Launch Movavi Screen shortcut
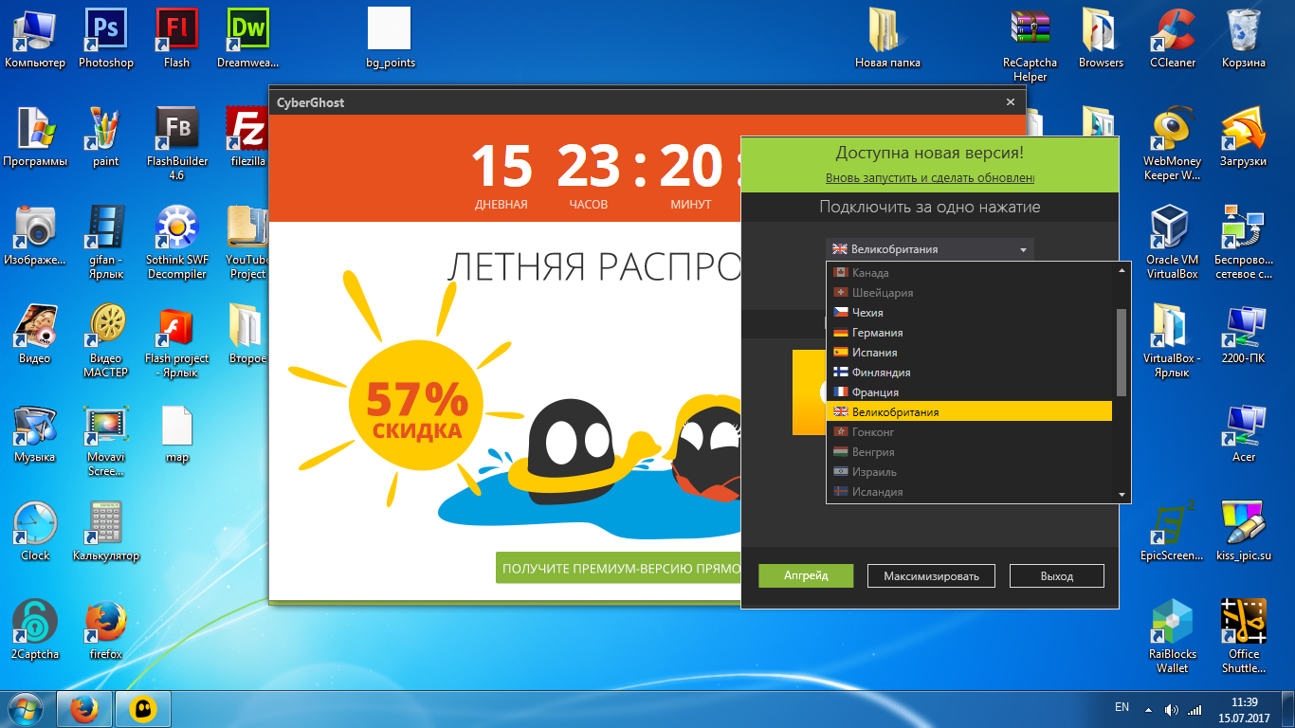The image size is (1295, 728). click(105, 439)
